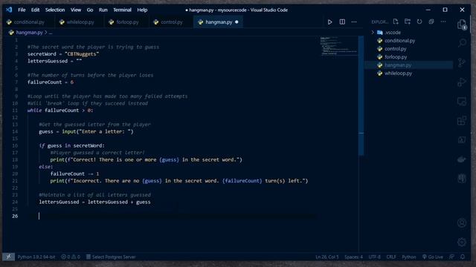Screen dimensions: 476x267
Task: Click the editor vertical scrollbar
Action: [x=361, y=96]
